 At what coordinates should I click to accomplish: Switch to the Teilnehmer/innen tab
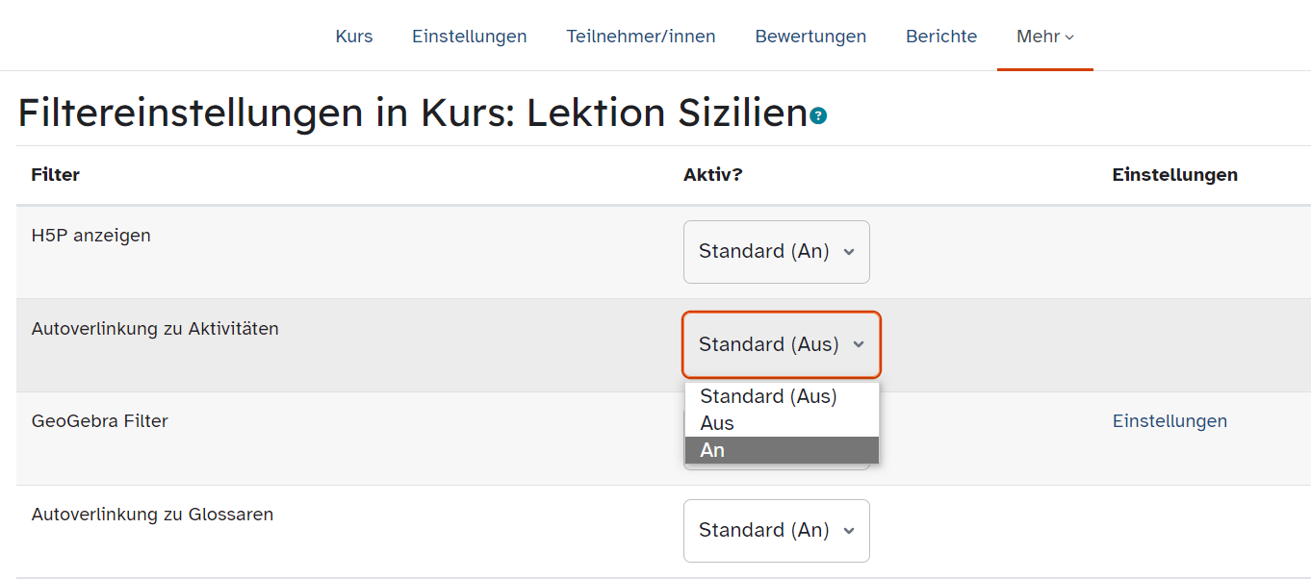641,37
